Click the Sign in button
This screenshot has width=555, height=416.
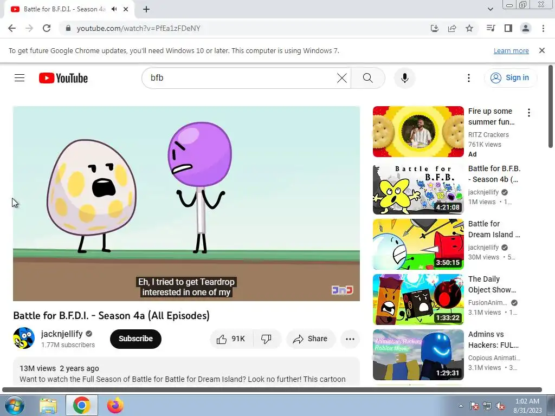pos(510,78)
